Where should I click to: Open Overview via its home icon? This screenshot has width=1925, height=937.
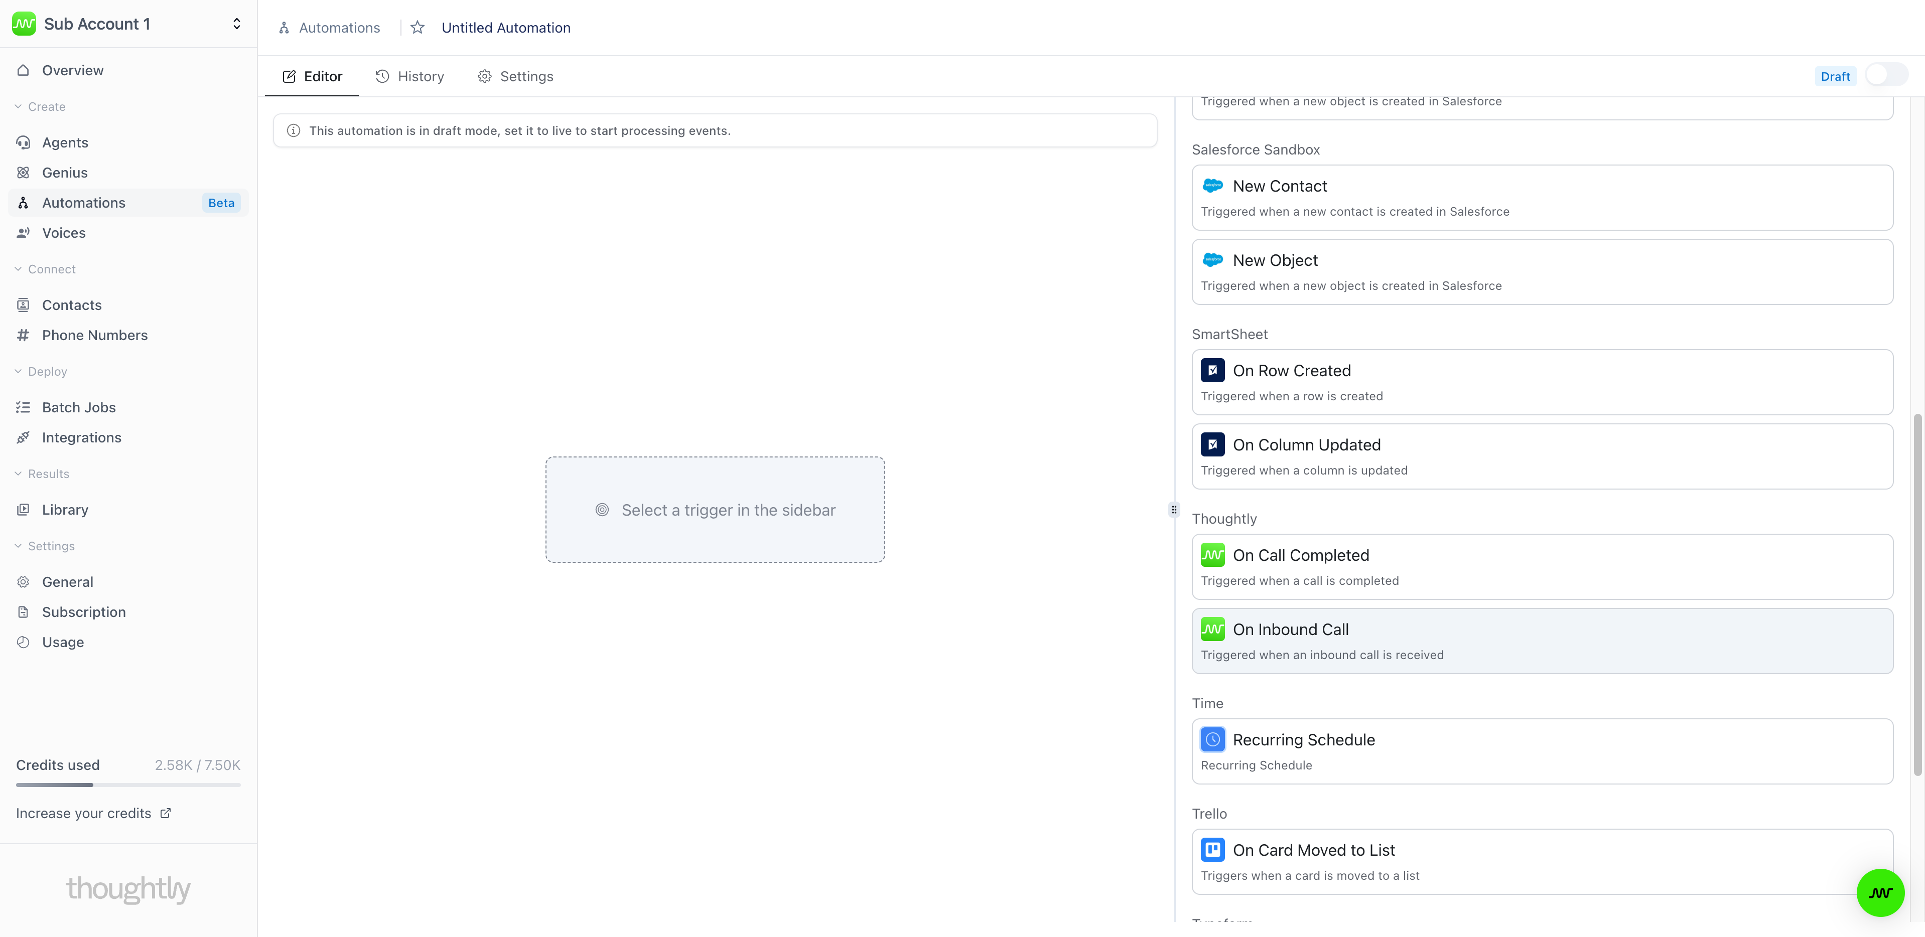(23, 70)
